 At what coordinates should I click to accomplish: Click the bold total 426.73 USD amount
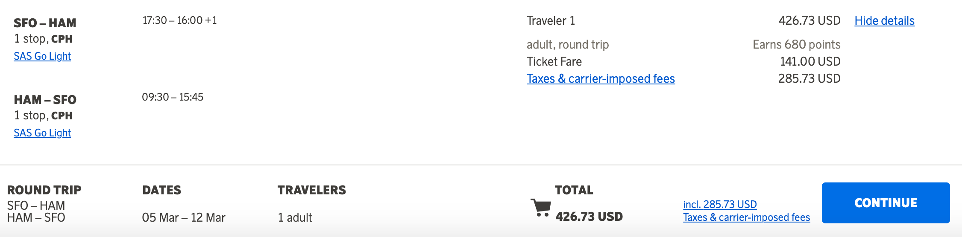pyautogui.click(x=589, y=217)
